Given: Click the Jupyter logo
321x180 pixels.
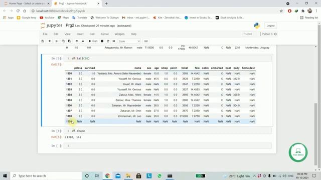Looking at the screenshot, I should 51,25.
